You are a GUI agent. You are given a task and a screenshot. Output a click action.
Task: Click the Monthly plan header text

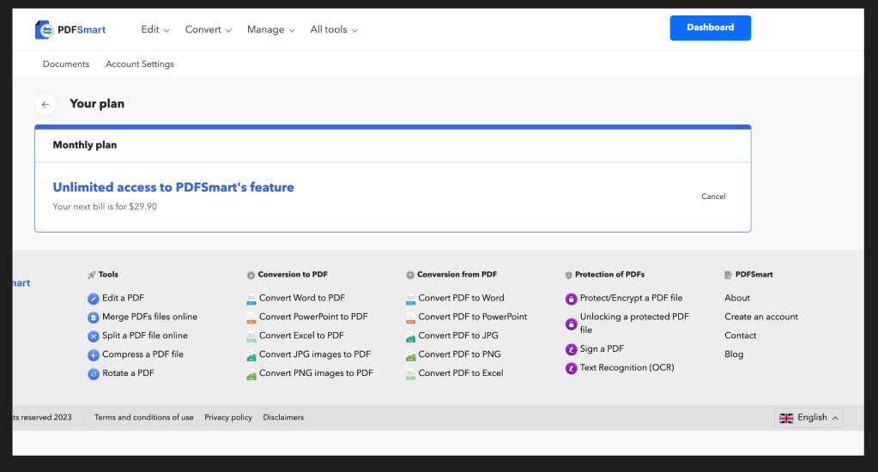coord(85,145)
